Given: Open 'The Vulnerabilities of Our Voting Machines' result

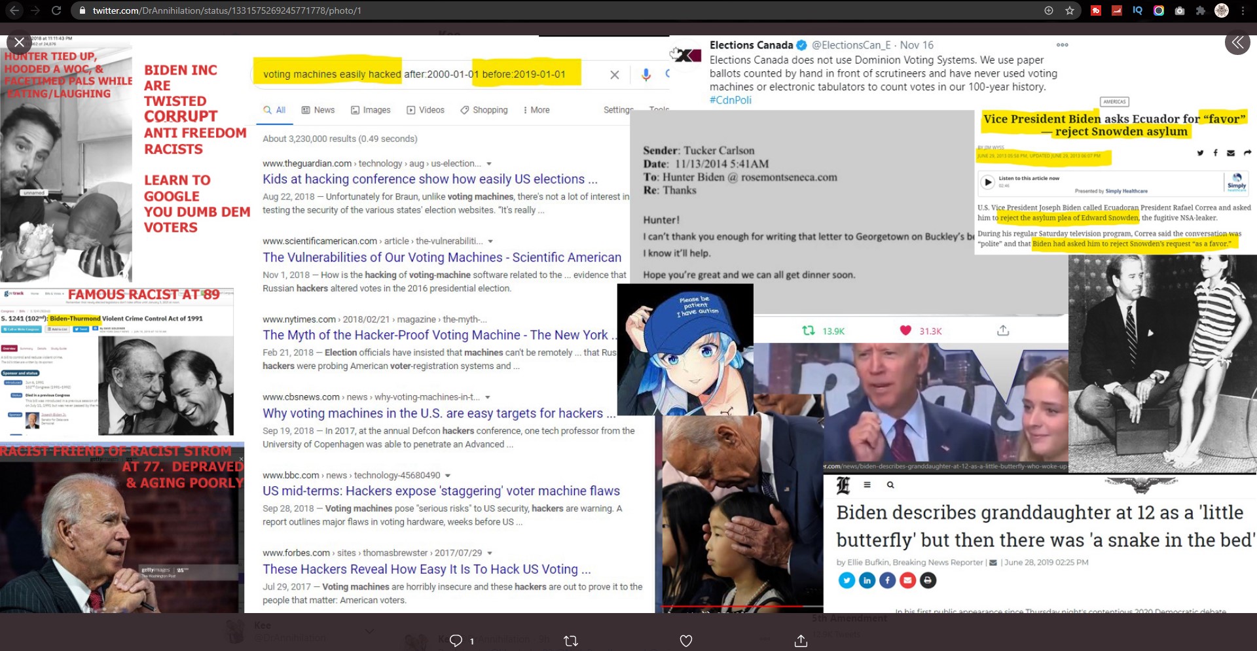Looking at the screenshot, I should [442, 257].
